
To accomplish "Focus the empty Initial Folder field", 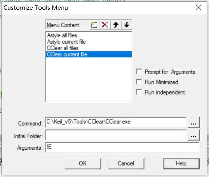I will pos(116,135).
